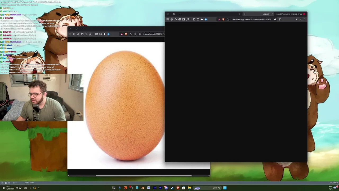Close the loading tab in Discord CDN window
The height and width of the screenshot is (191, 339).
(244, 14)
